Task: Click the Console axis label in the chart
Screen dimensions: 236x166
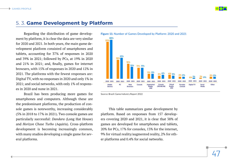Action: [140, 84]
